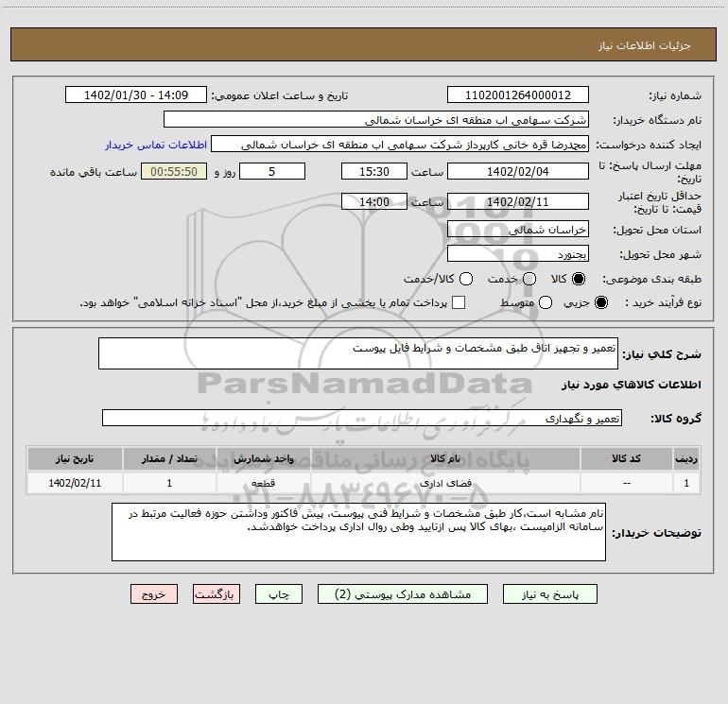728x704 pixels.
Task: Toggle اسناد خزانه اسلامی payment checkbox
Action: (x=459, y=302)
